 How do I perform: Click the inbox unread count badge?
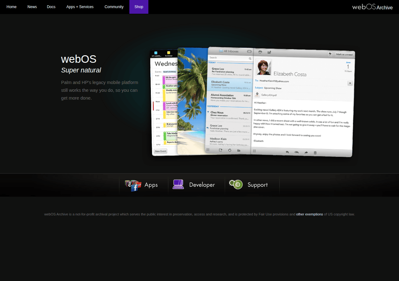249,52
